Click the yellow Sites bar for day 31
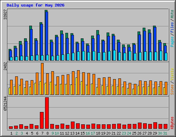The height and width of the screenshot is (137, 176). point(164,91)
